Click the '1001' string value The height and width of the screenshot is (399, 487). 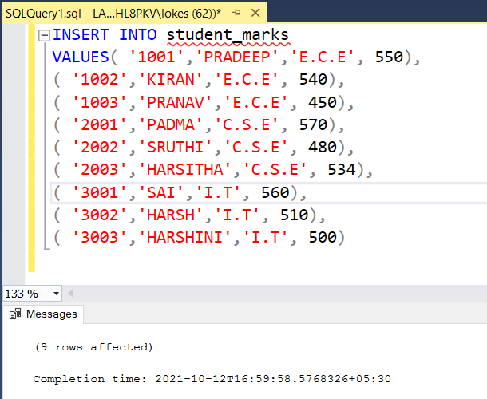click(x=156, y=57)
